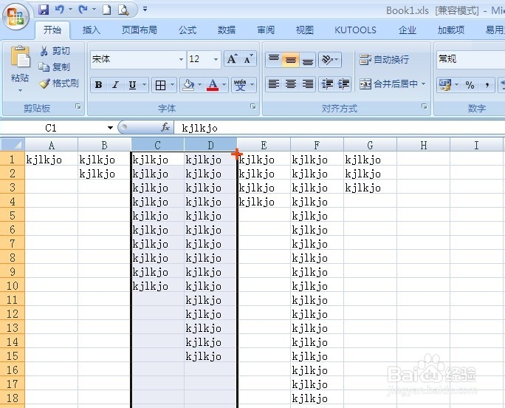
Task: Set bottom vertical alignment
Action: [x=308, y=60]
